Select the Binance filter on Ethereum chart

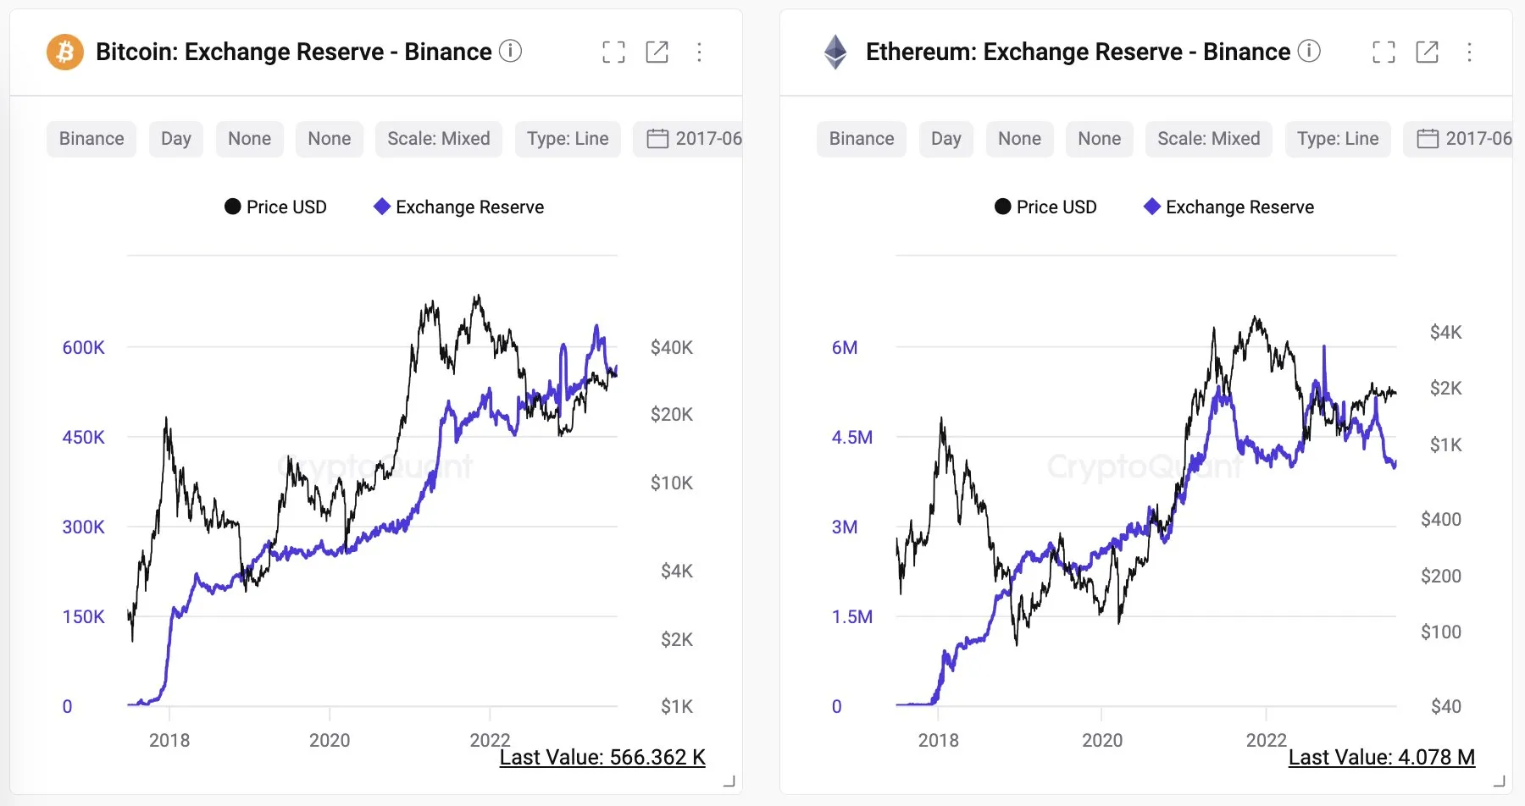point(861,138)
